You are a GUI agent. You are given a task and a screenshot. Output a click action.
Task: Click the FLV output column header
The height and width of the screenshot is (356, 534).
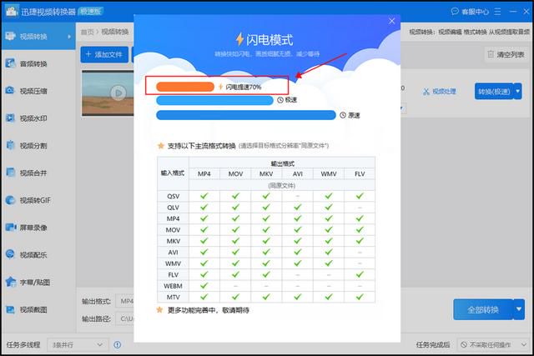[x=360, y=174]
